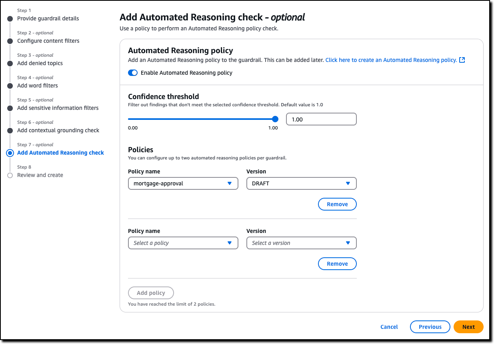Click the limit of 2 policies message
This screenshot has width=494, height=344.
tap(172, 304)
